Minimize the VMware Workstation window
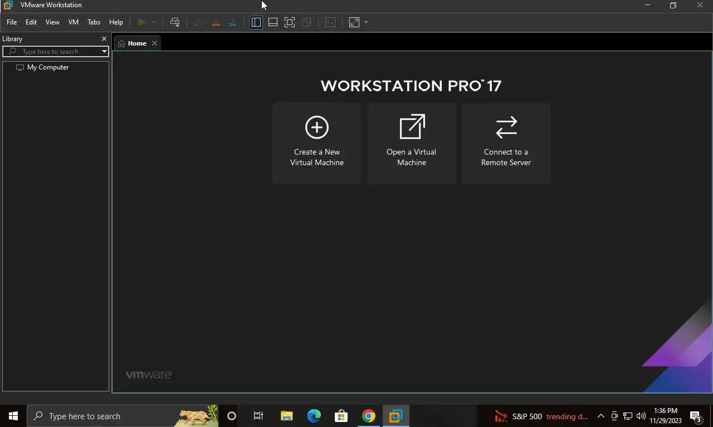The width and height of the screenshot is (713, 427). [x=647, y=5]
